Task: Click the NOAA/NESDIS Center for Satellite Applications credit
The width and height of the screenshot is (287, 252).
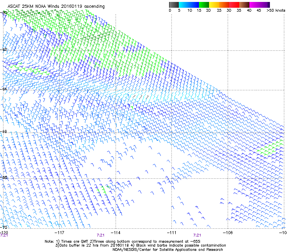Action: coord(168,250)
